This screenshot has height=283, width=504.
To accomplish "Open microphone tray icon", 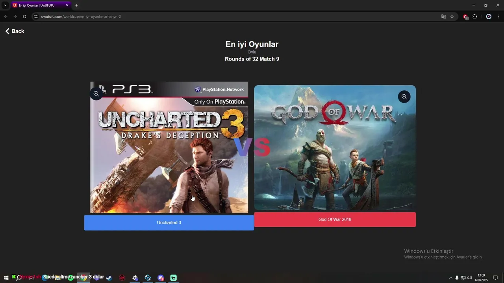I will pos(457,277).
